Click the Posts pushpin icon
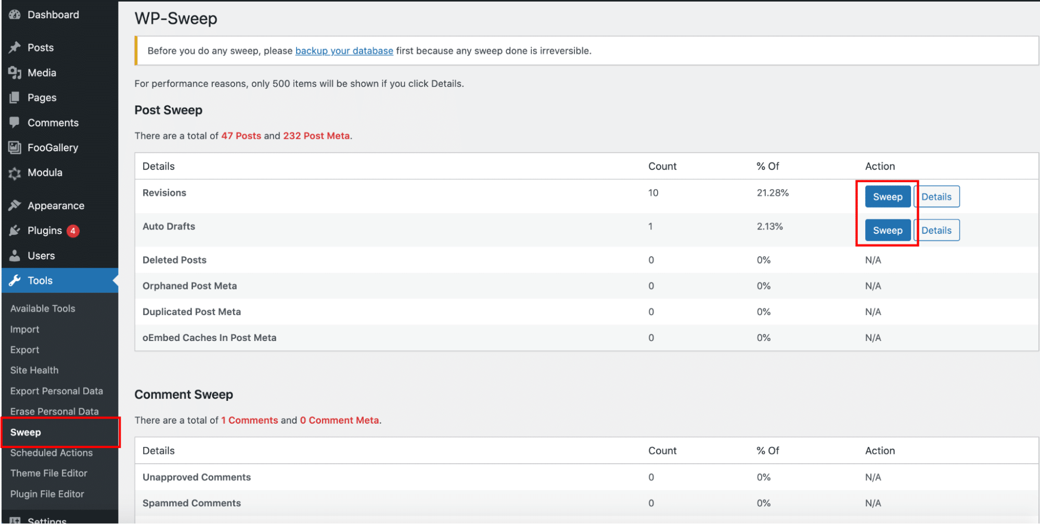1040x524 pixels. tap(15, 47)
